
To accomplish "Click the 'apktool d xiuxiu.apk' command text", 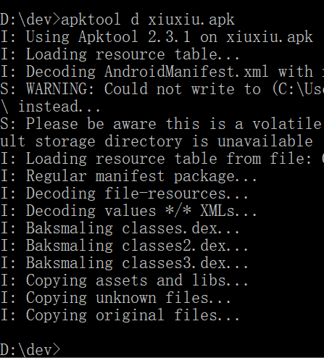I will point(148,20).
